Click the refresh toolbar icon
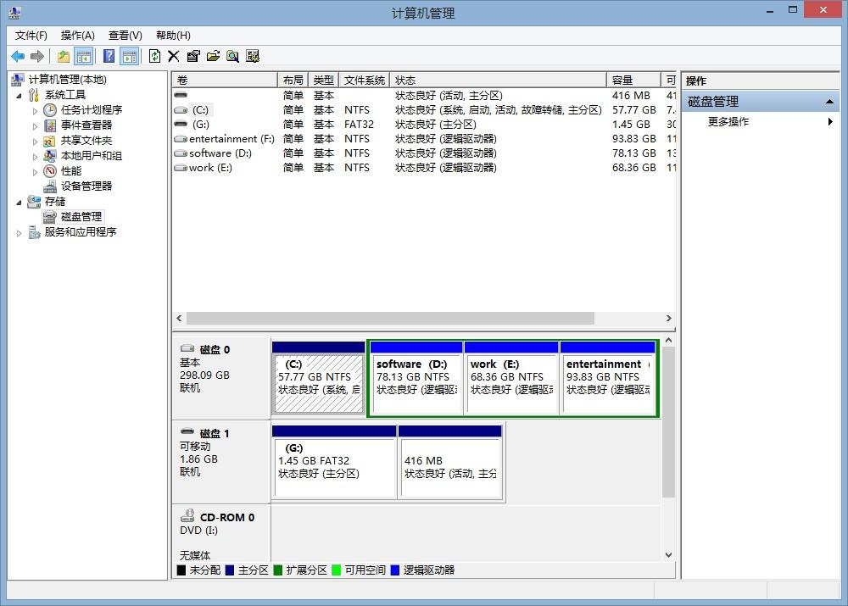Image resolution: width=848 pixels, height=606 pixels. [154, 56]
